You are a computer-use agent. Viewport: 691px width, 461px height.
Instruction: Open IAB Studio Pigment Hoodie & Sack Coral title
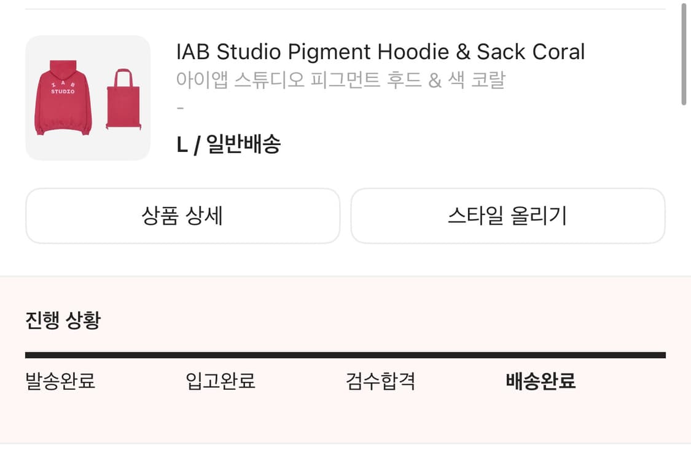click(380, 52)
